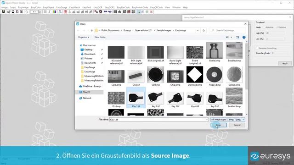
Task: Click the Desktop icon in Quick access
Action: (82, 50)
